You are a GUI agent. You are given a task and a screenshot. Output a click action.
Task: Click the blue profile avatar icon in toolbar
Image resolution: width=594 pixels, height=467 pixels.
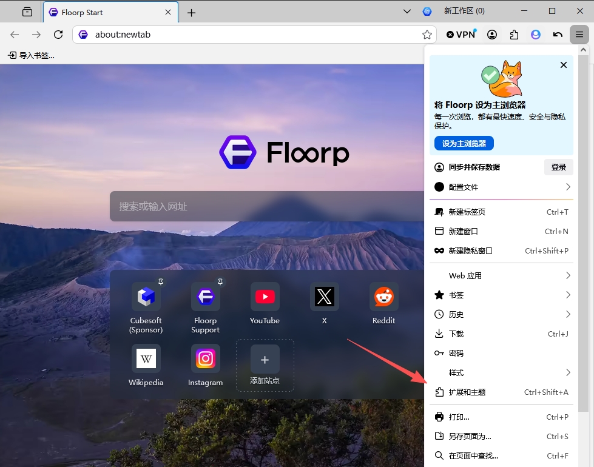536,35
